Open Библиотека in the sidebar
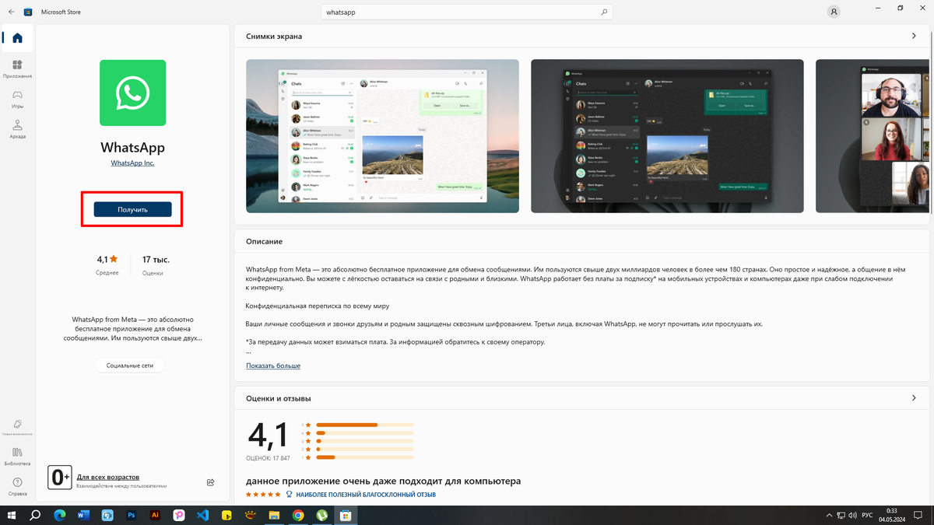Screen dimensions: 934x525 pyautogui.click(x=17, y=455)
